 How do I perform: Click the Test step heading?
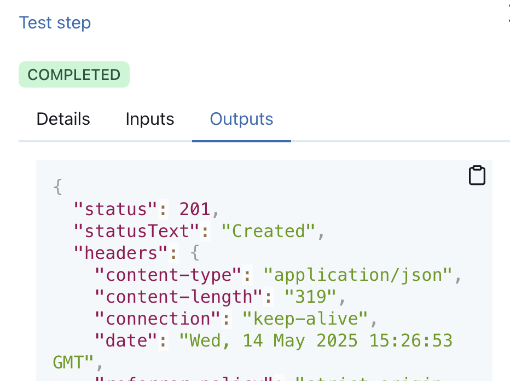click(x=55, y=23)
